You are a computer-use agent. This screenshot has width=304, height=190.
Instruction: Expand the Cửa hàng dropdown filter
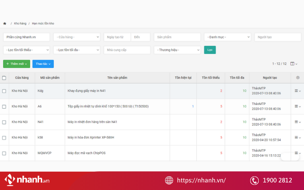(x=77, y=37)
